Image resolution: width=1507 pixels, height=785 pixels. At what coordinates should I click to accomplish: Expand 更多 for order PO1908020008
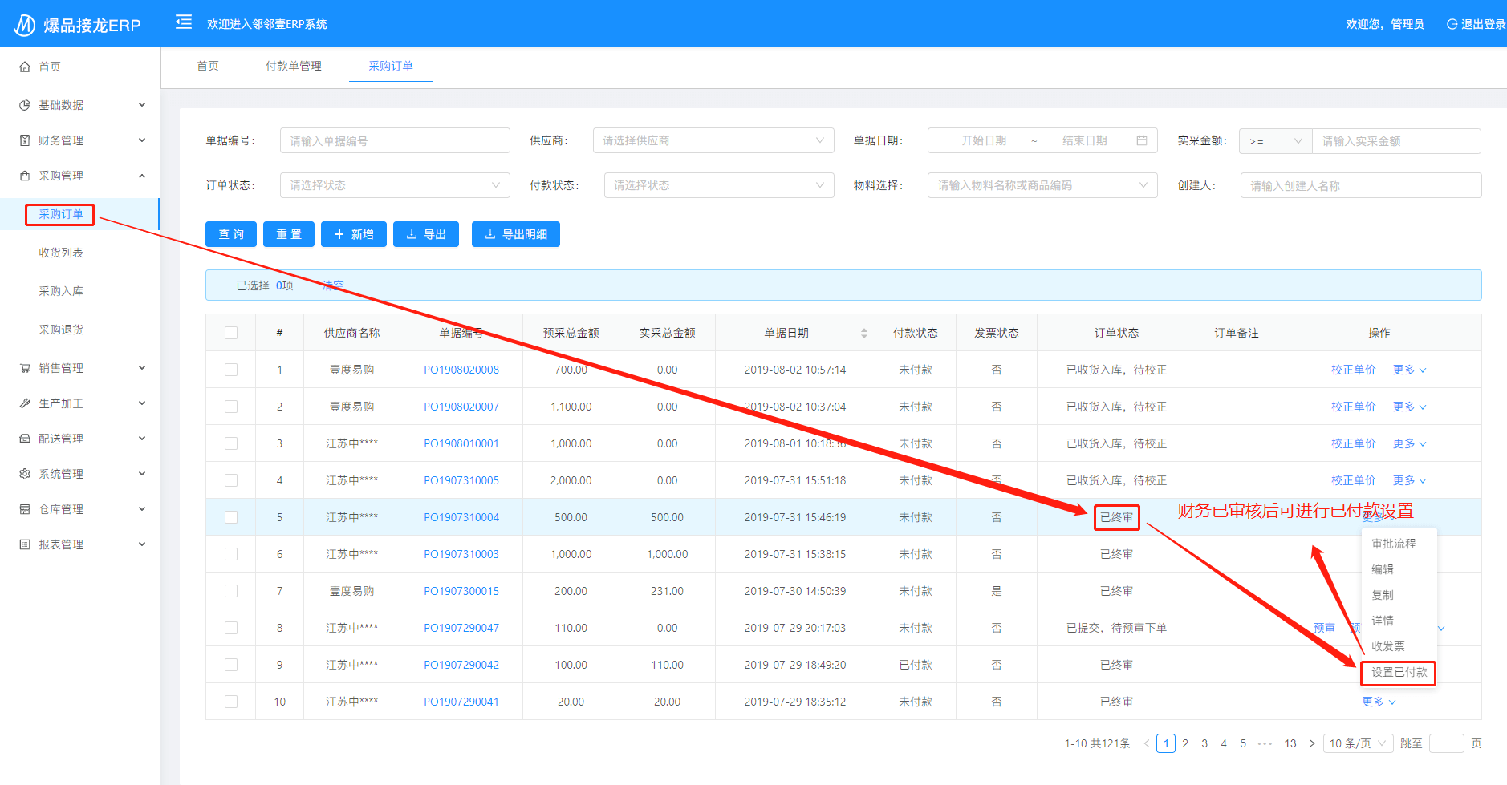pos(1409,370)
